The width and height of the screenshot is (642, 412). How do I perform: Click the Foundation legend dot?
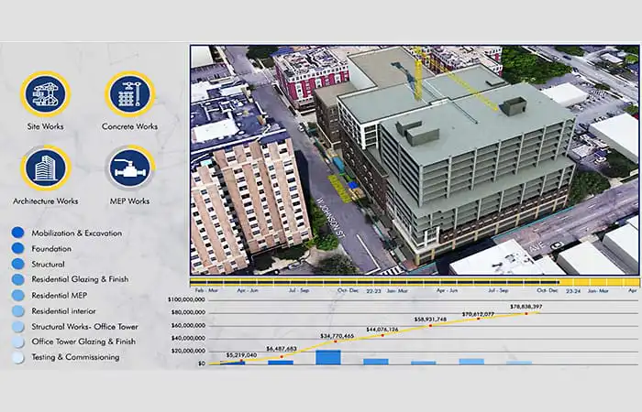18,248
